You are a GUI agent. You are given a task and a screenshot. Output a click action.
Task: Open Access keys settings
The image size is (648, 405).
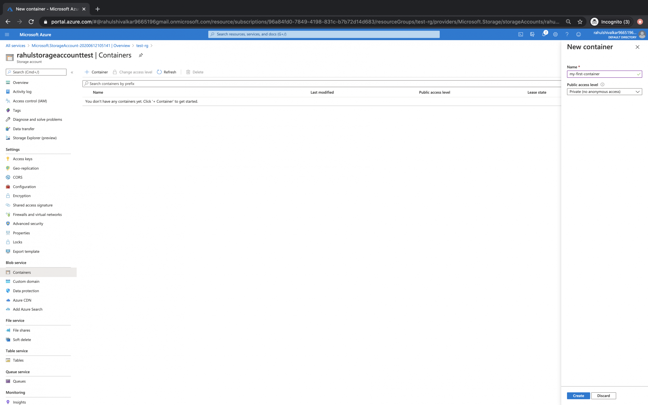coord(23,159)
